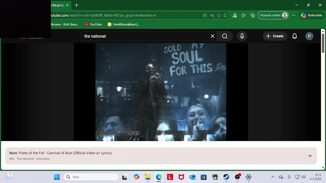Click the Next: Poets of the Fall title
The image size is (326, 183).
click(x=60, y=153)
